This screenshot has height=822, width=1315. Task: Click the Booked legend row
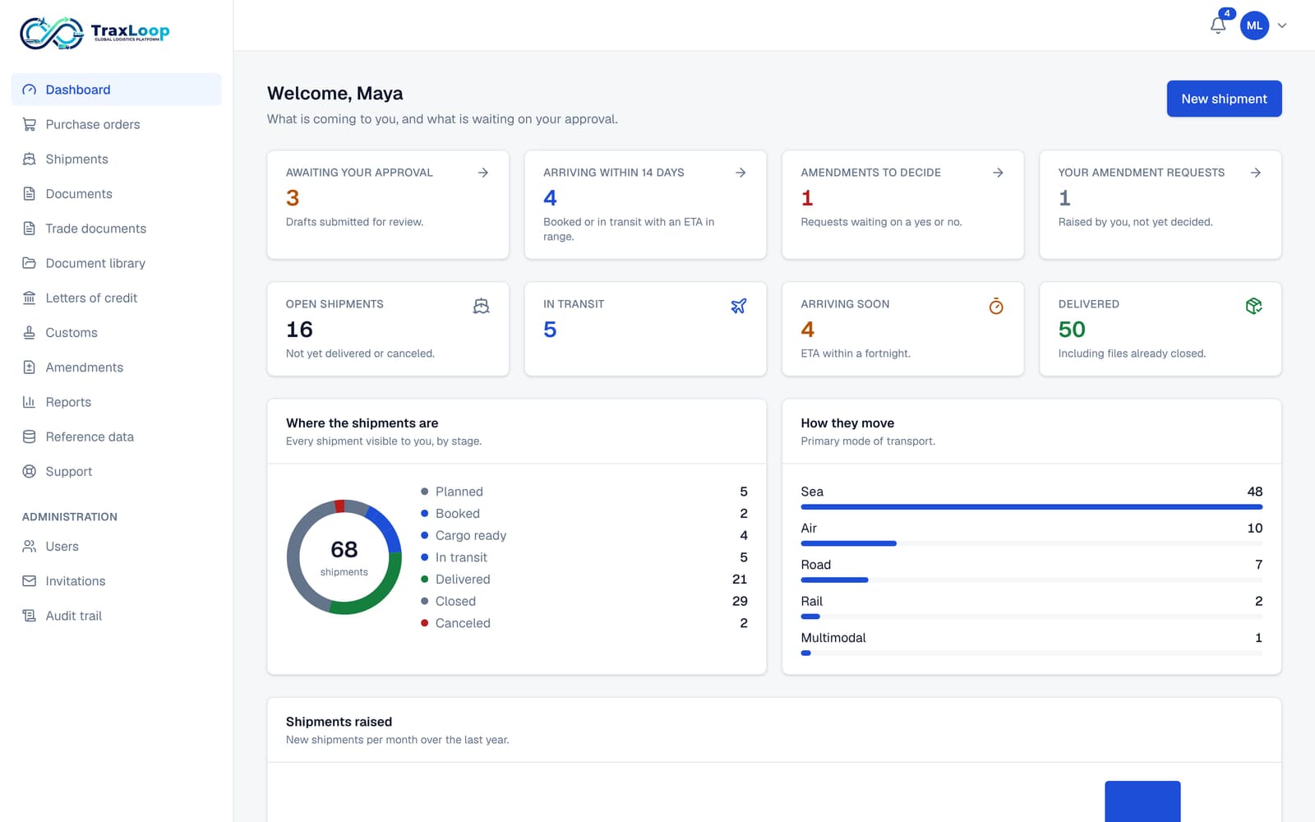tap(584, 514)
